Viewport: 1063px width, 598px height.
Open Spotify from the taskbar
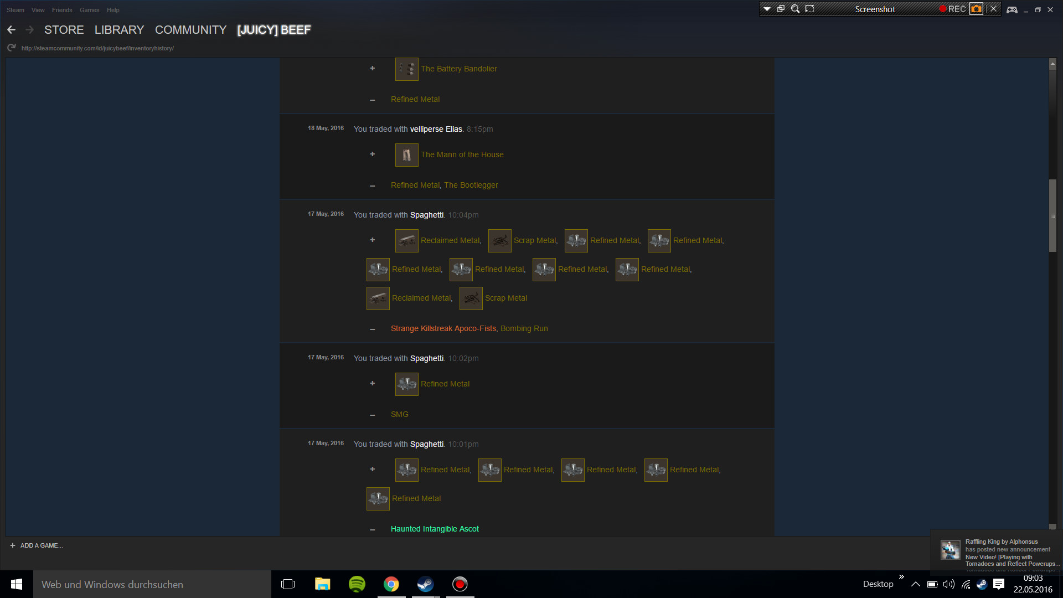(x=357, y=584)
